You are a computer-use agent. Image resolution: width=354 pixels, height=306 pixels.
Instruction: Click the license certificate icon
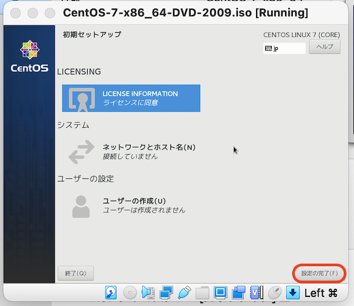[x=82, y=99]
